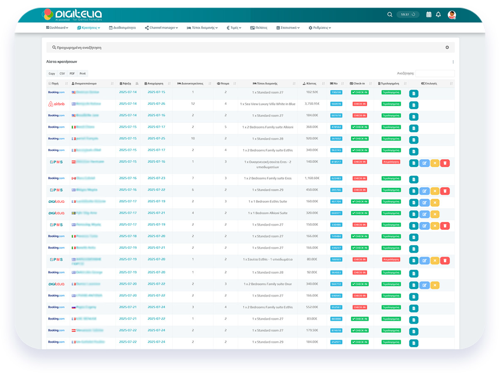This screenshot has height=377, width=499.
Task: Expand the Τιμές menu
Action: pos(234,28)
